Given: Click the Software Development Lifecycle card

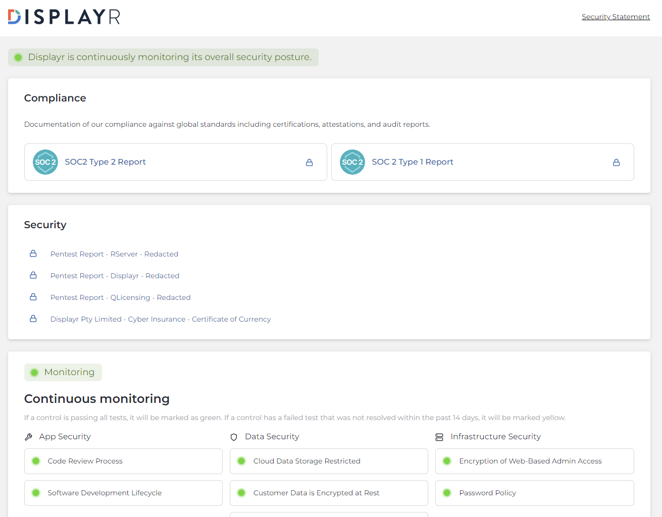Looking at the screenshot, I should tap(123, 493).
